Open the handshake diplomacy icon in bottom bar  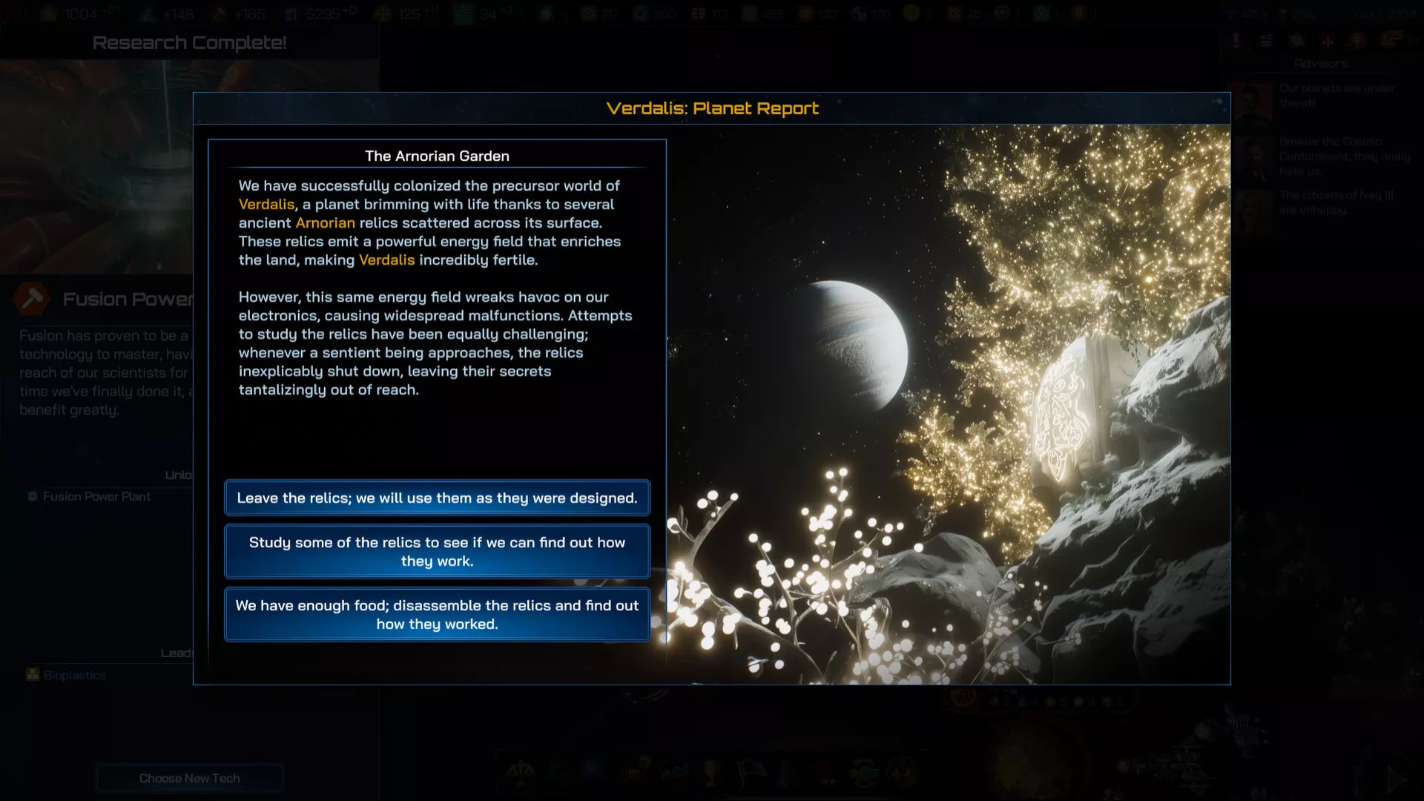863,773
